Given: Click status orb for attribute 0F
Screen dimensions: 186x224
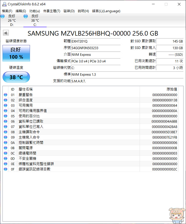Looking at the screenshot, I should 5,169.
